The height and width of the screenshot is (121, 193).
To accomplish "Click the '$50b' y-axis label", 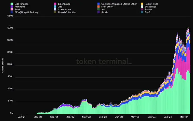I will tap(10, 52).
